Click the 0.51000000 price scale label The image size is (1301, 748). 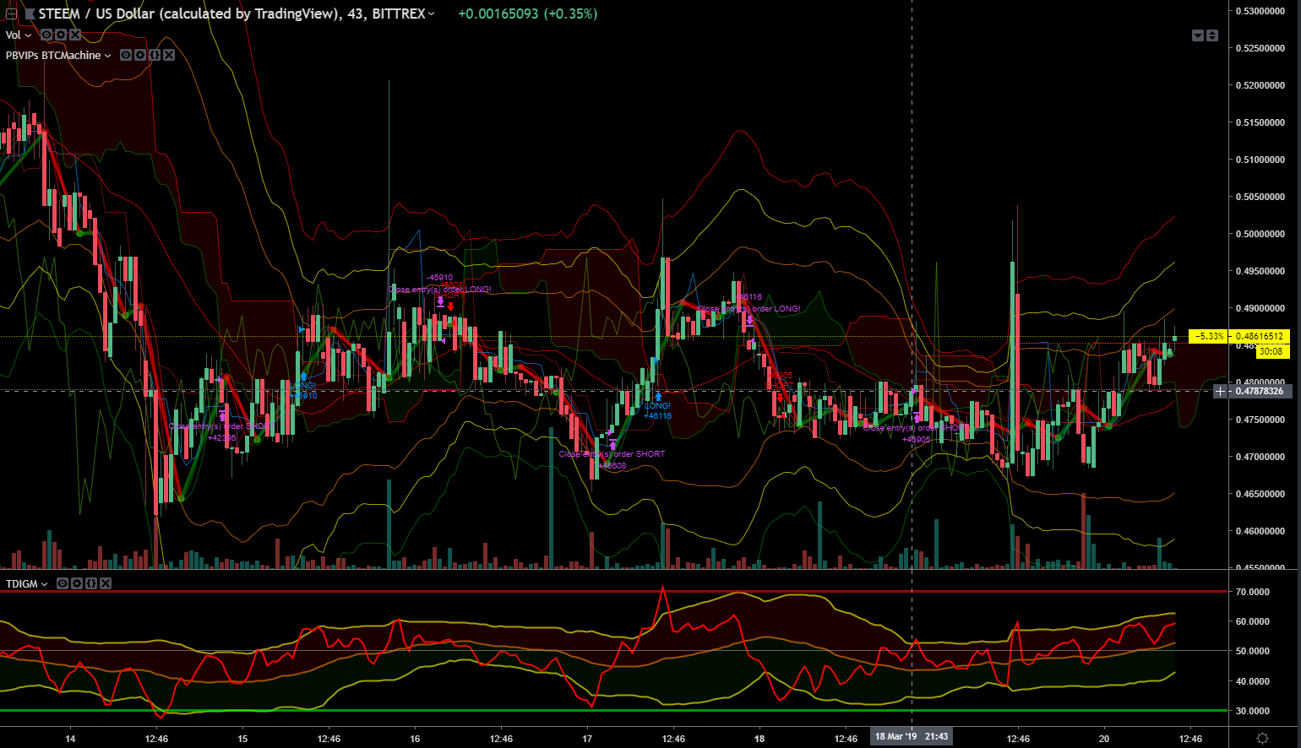[x=1260, y=160]
